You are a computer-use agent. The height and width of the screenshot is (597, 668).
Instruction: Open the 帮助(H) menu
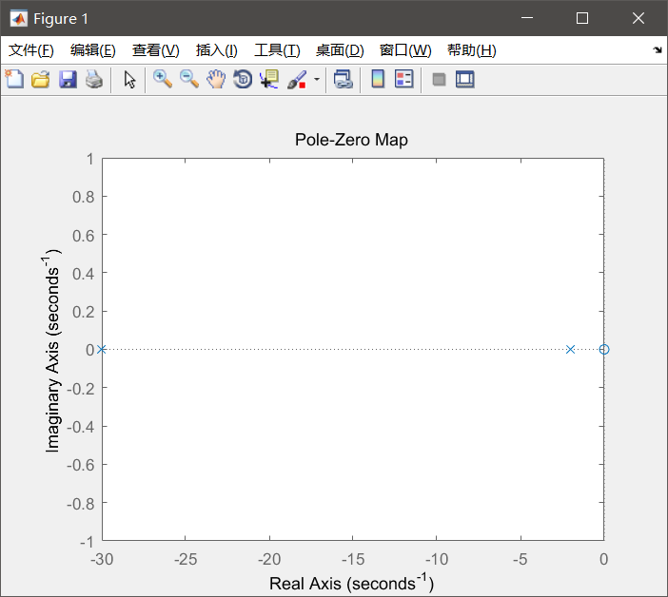click(x=472, y=50)
